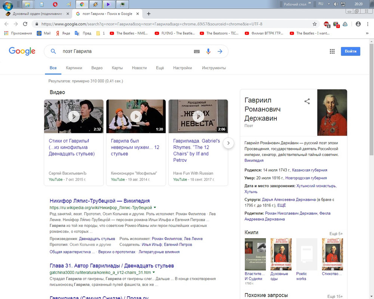Follow the Википедия link in knowledge panel
Image resolution: width=374 pixels, height=299 pixels.
click(x=254, y=160)
